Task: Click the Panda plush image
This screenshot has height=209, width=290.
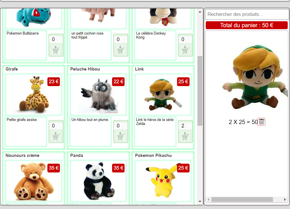Action: click(98, 181)
